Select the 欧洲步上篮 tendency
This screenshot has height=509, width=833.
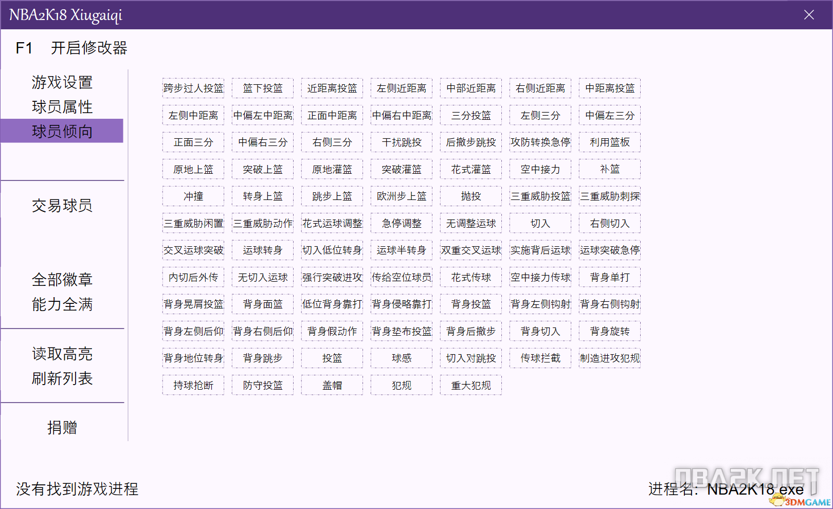click(x=402, y=196)
